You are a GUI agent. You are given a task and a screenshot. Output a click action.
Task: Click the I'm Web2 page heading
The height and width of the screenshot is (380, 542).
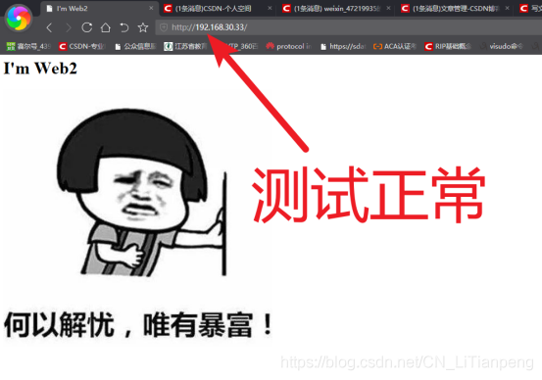tap(40, 69)
